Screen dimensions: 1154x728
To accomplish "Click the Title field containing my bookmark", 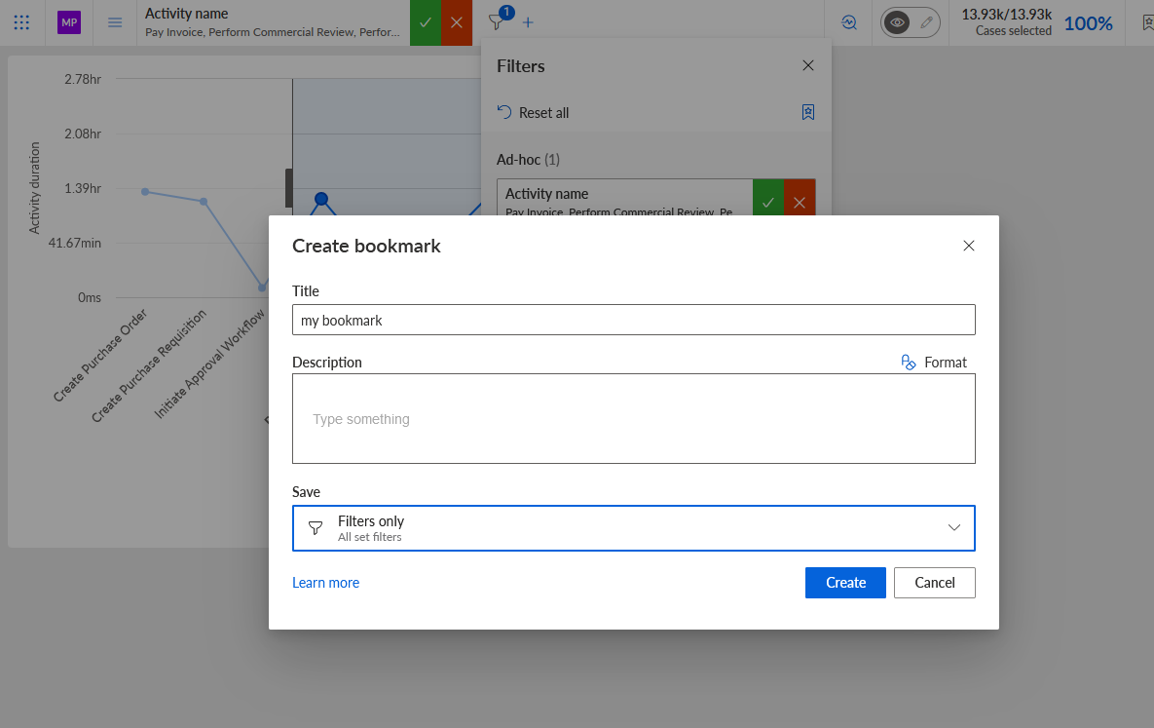I will [x=634, y=320].
